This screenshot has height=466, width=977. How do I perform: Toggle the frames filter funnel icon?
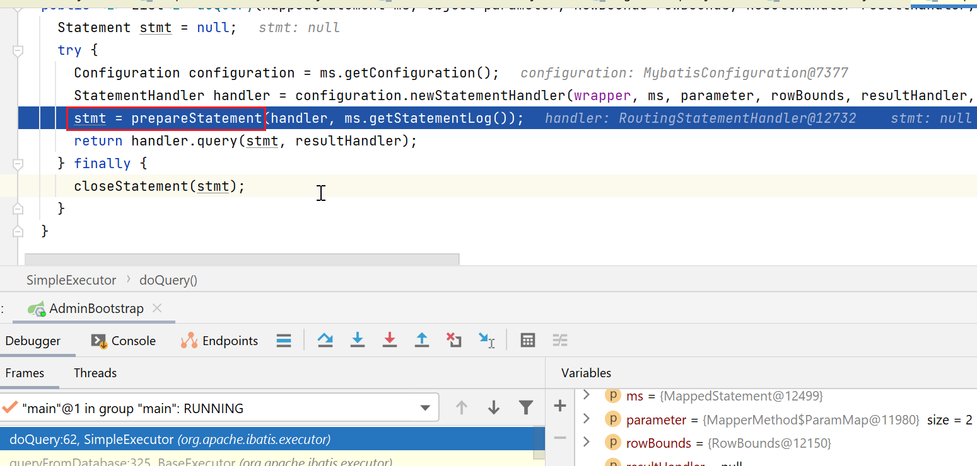pos(525,408)
